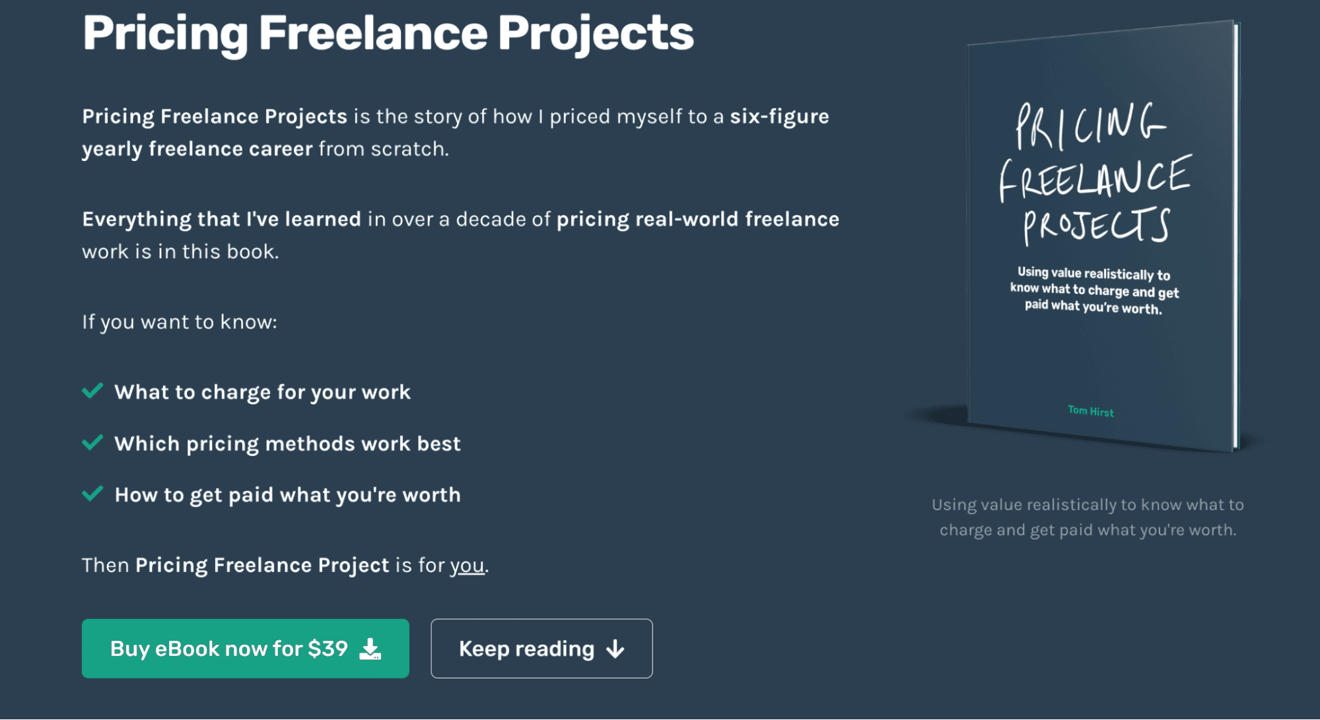Click the "Tom Hirst" author name on the book cover
Image resolution: width=1320 pixels, height=720 pixels.
[1090, 411]
